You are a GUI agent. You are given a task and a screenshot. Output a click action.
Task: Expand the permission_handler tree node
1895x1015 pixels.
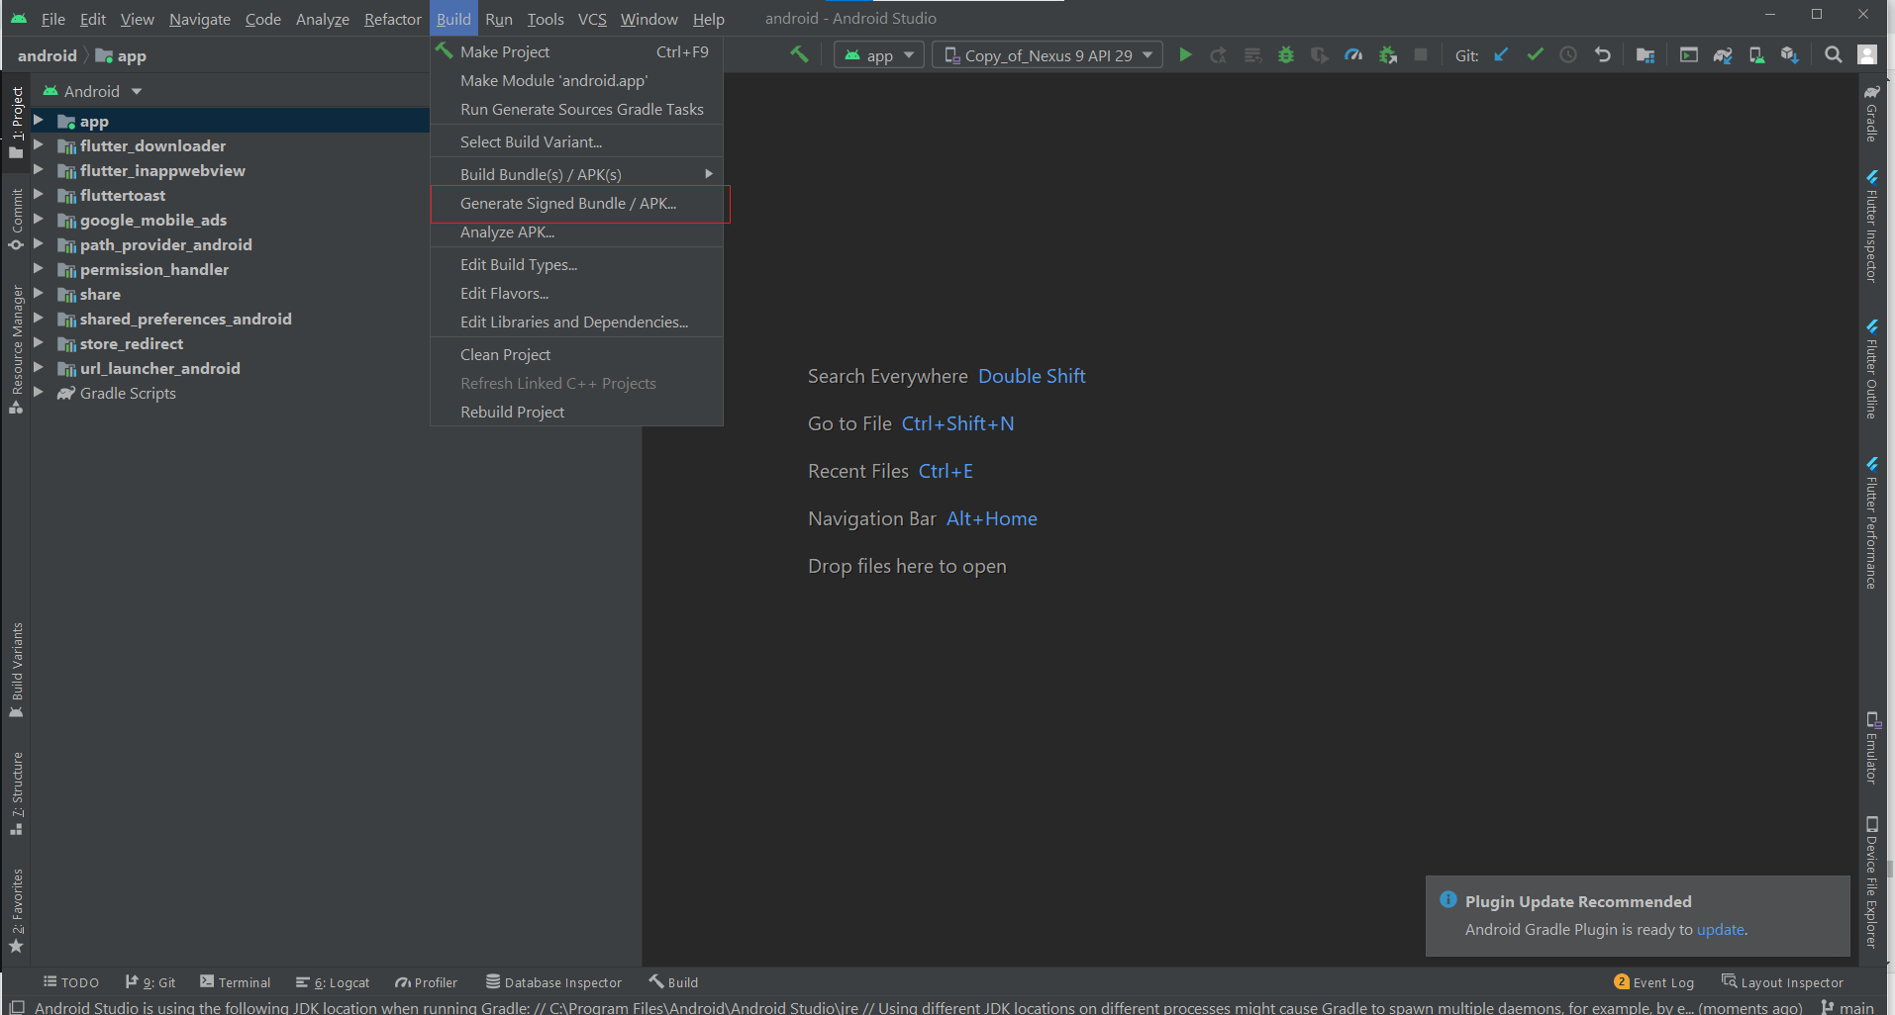[39, 268]
